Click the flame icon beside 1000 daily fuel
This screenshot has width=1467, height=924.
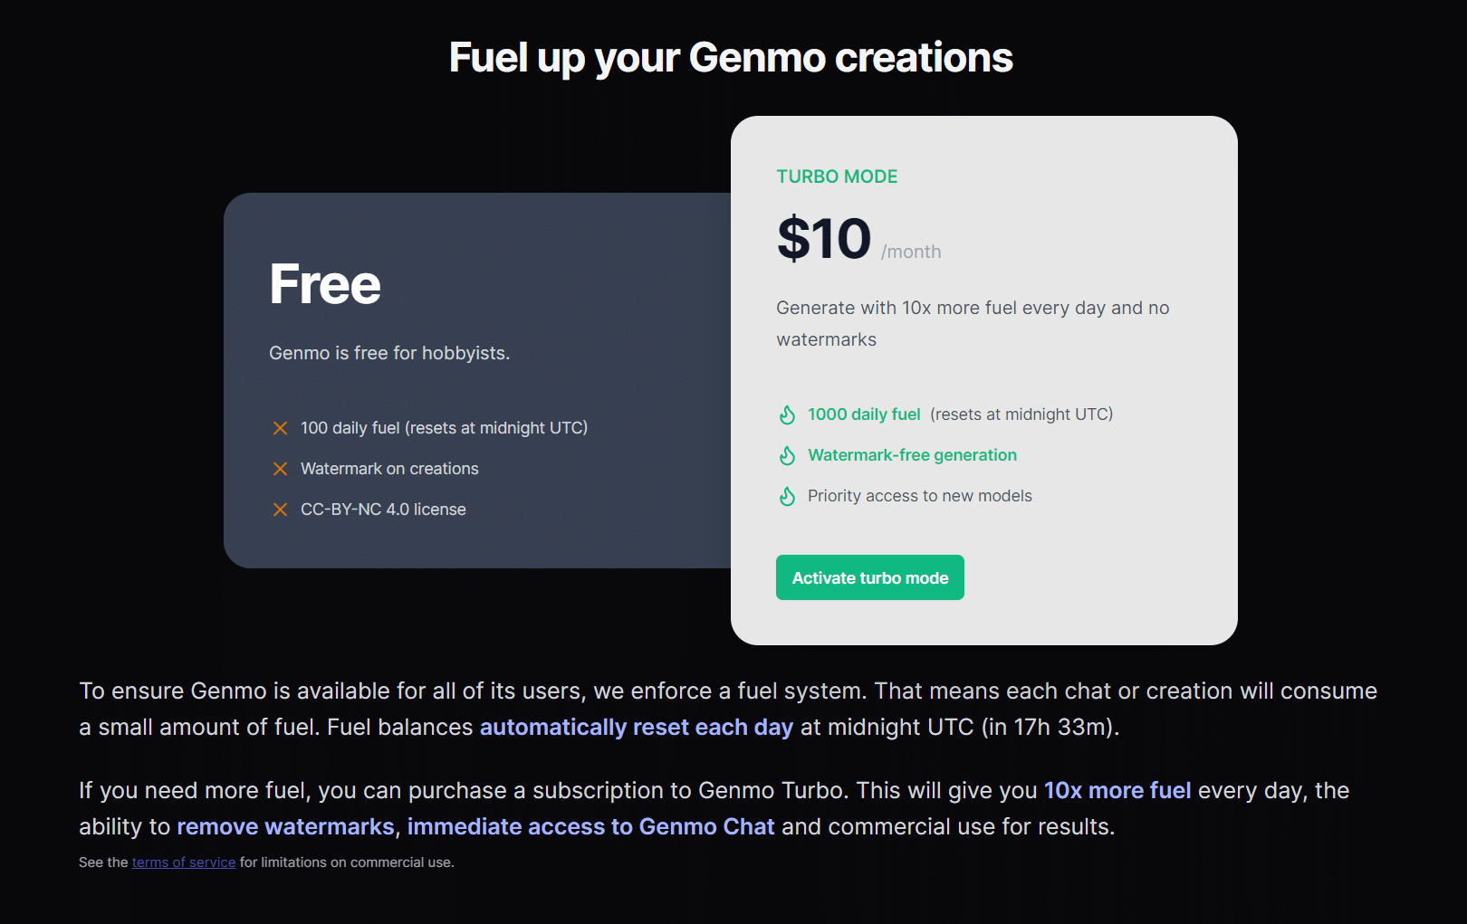pyautogui.click(x=788, y=414)
